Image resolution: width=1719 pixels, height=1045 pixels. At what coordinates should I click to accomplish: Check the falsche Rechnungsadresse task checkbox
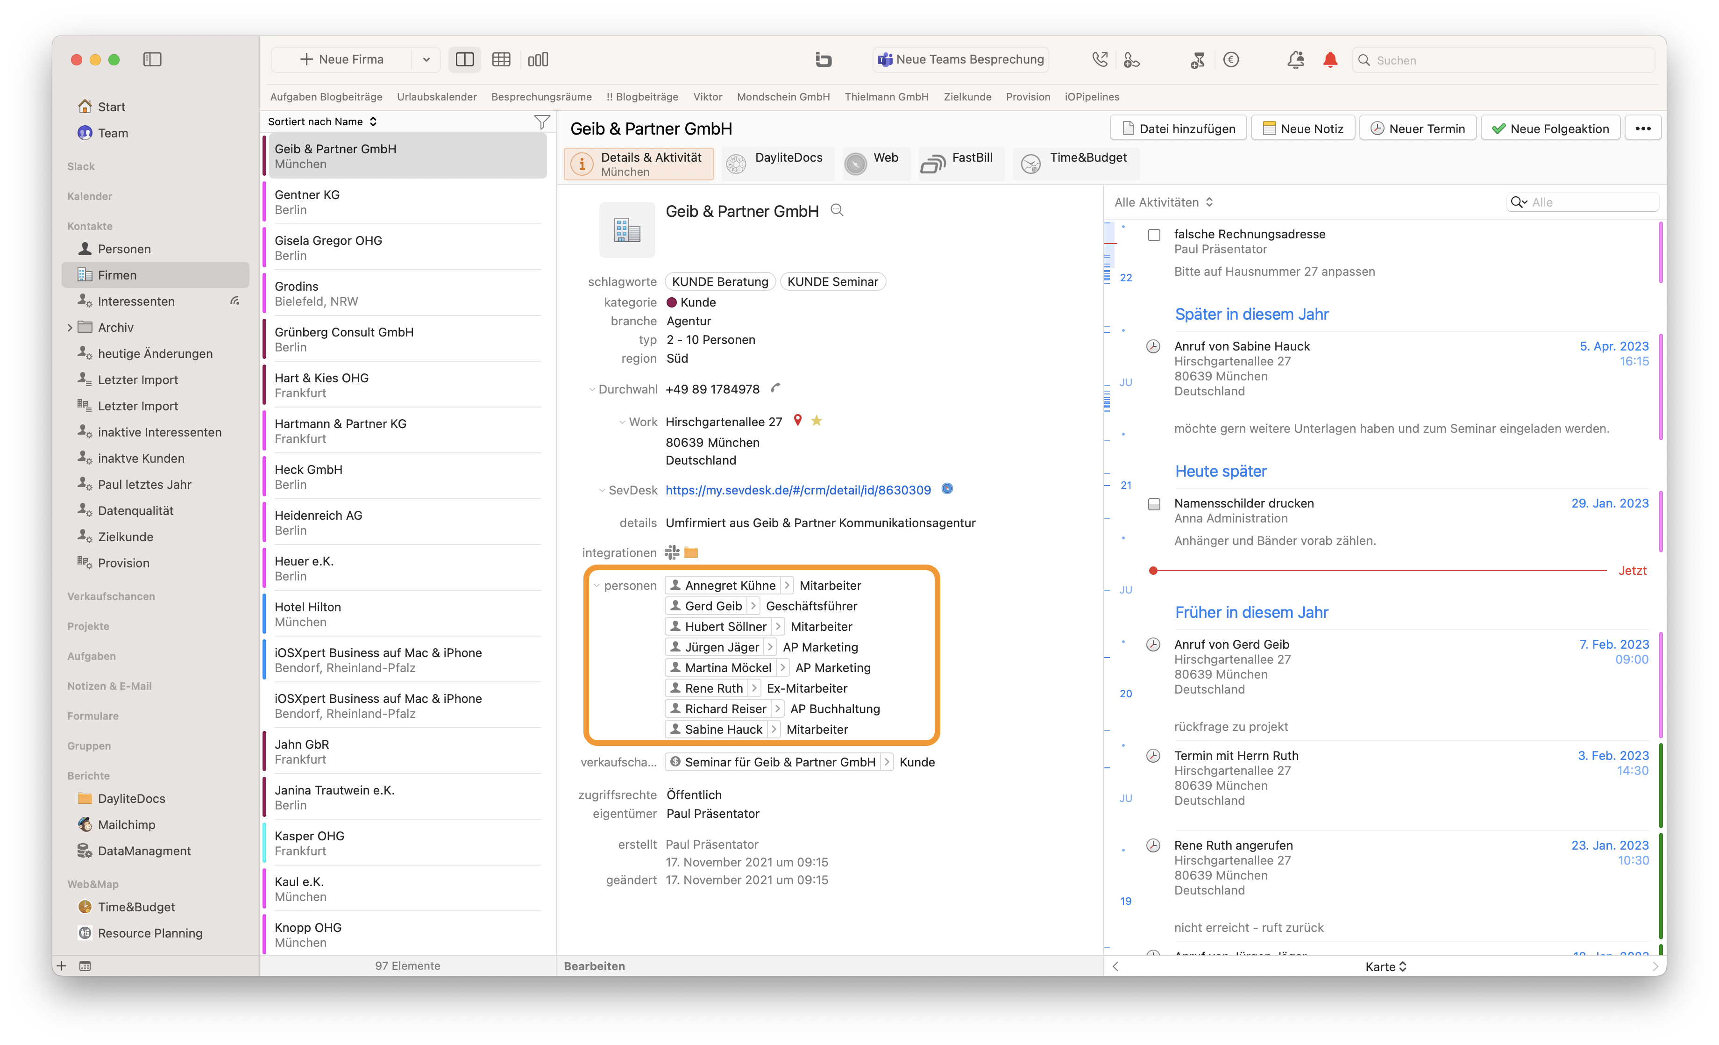click(1154, 235)
